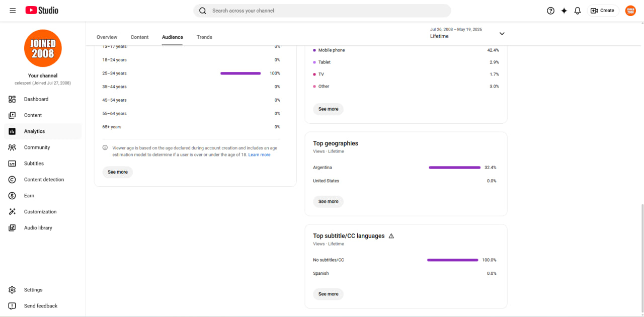Click the Content sidebar icon
The image size is (644, 317).
13,115
